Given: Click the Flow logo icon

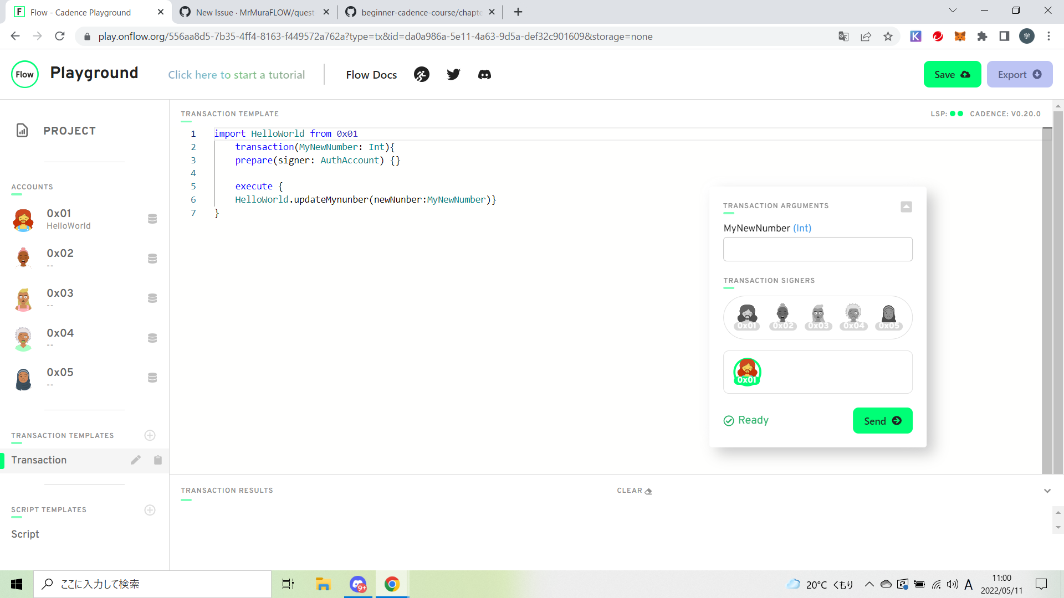Looking at the screenshot, I should tap(24, 74).
